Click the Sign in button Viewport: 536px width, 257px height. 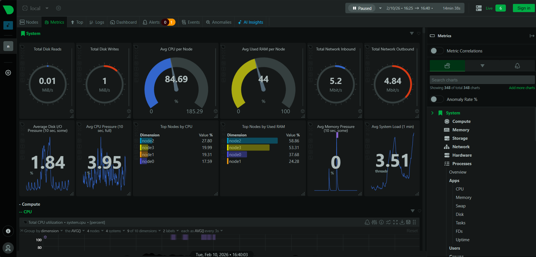524,8
